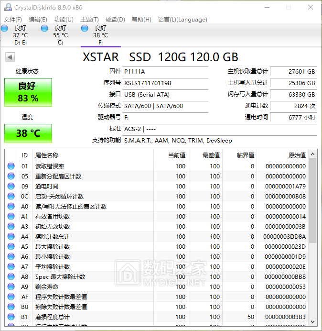Open the 主题(T) menu

(89, 20)
